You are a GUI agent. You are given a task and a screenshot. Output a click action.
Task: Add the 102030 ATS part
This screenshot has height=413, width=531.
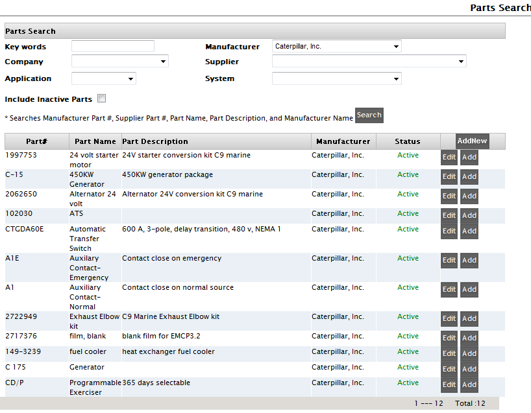(469, 215)
